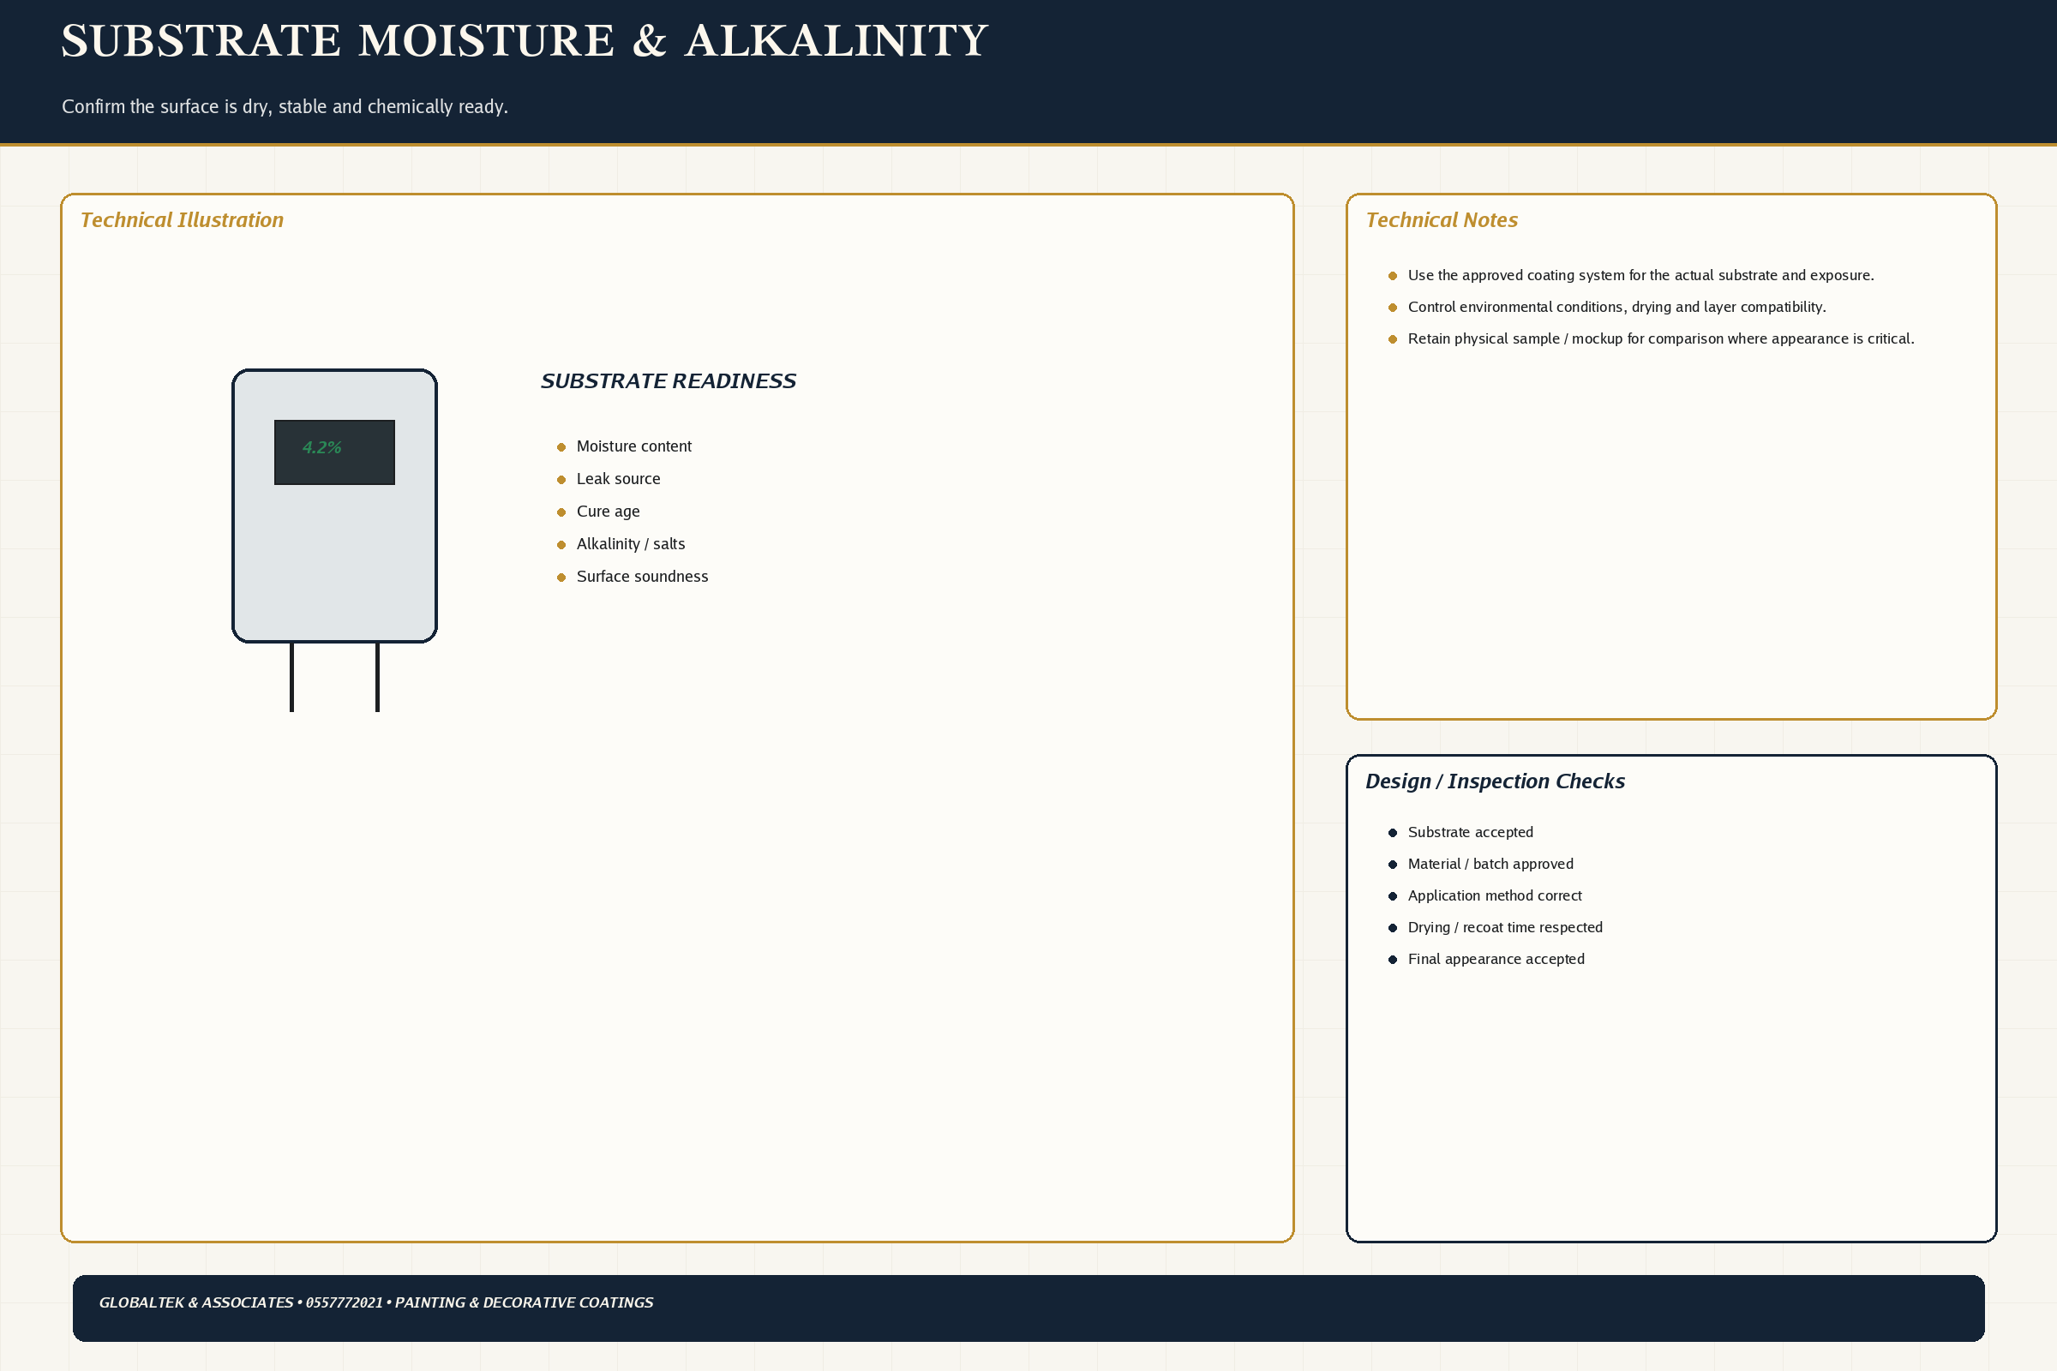Click the 'Technical Notes' heading
This screenshot has width=2057, height=1371.
pos(1442,220)
